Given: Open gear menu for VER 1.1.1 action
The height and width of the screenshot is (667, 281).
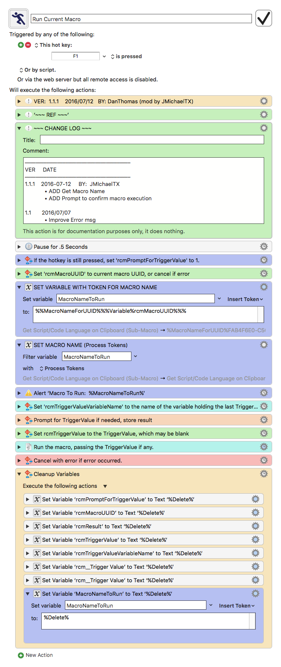Looking at the screenshot, I should coord(264,101).
